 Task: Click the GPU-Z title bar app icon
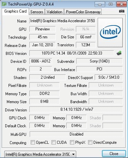[x=4, y=4]
